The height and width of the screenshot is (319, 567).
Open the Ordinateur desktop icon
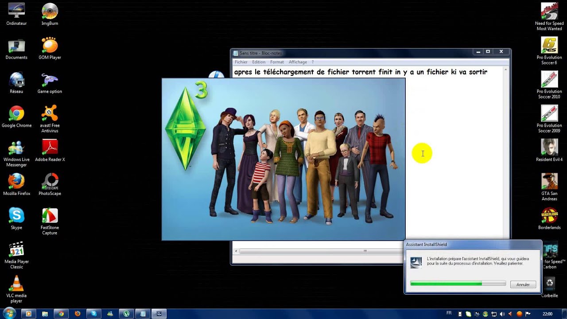(x=16, y=14)
